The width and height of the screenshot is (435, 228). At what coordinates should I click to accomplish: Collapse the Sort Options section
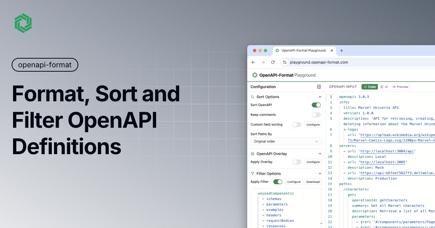(319, 97)
